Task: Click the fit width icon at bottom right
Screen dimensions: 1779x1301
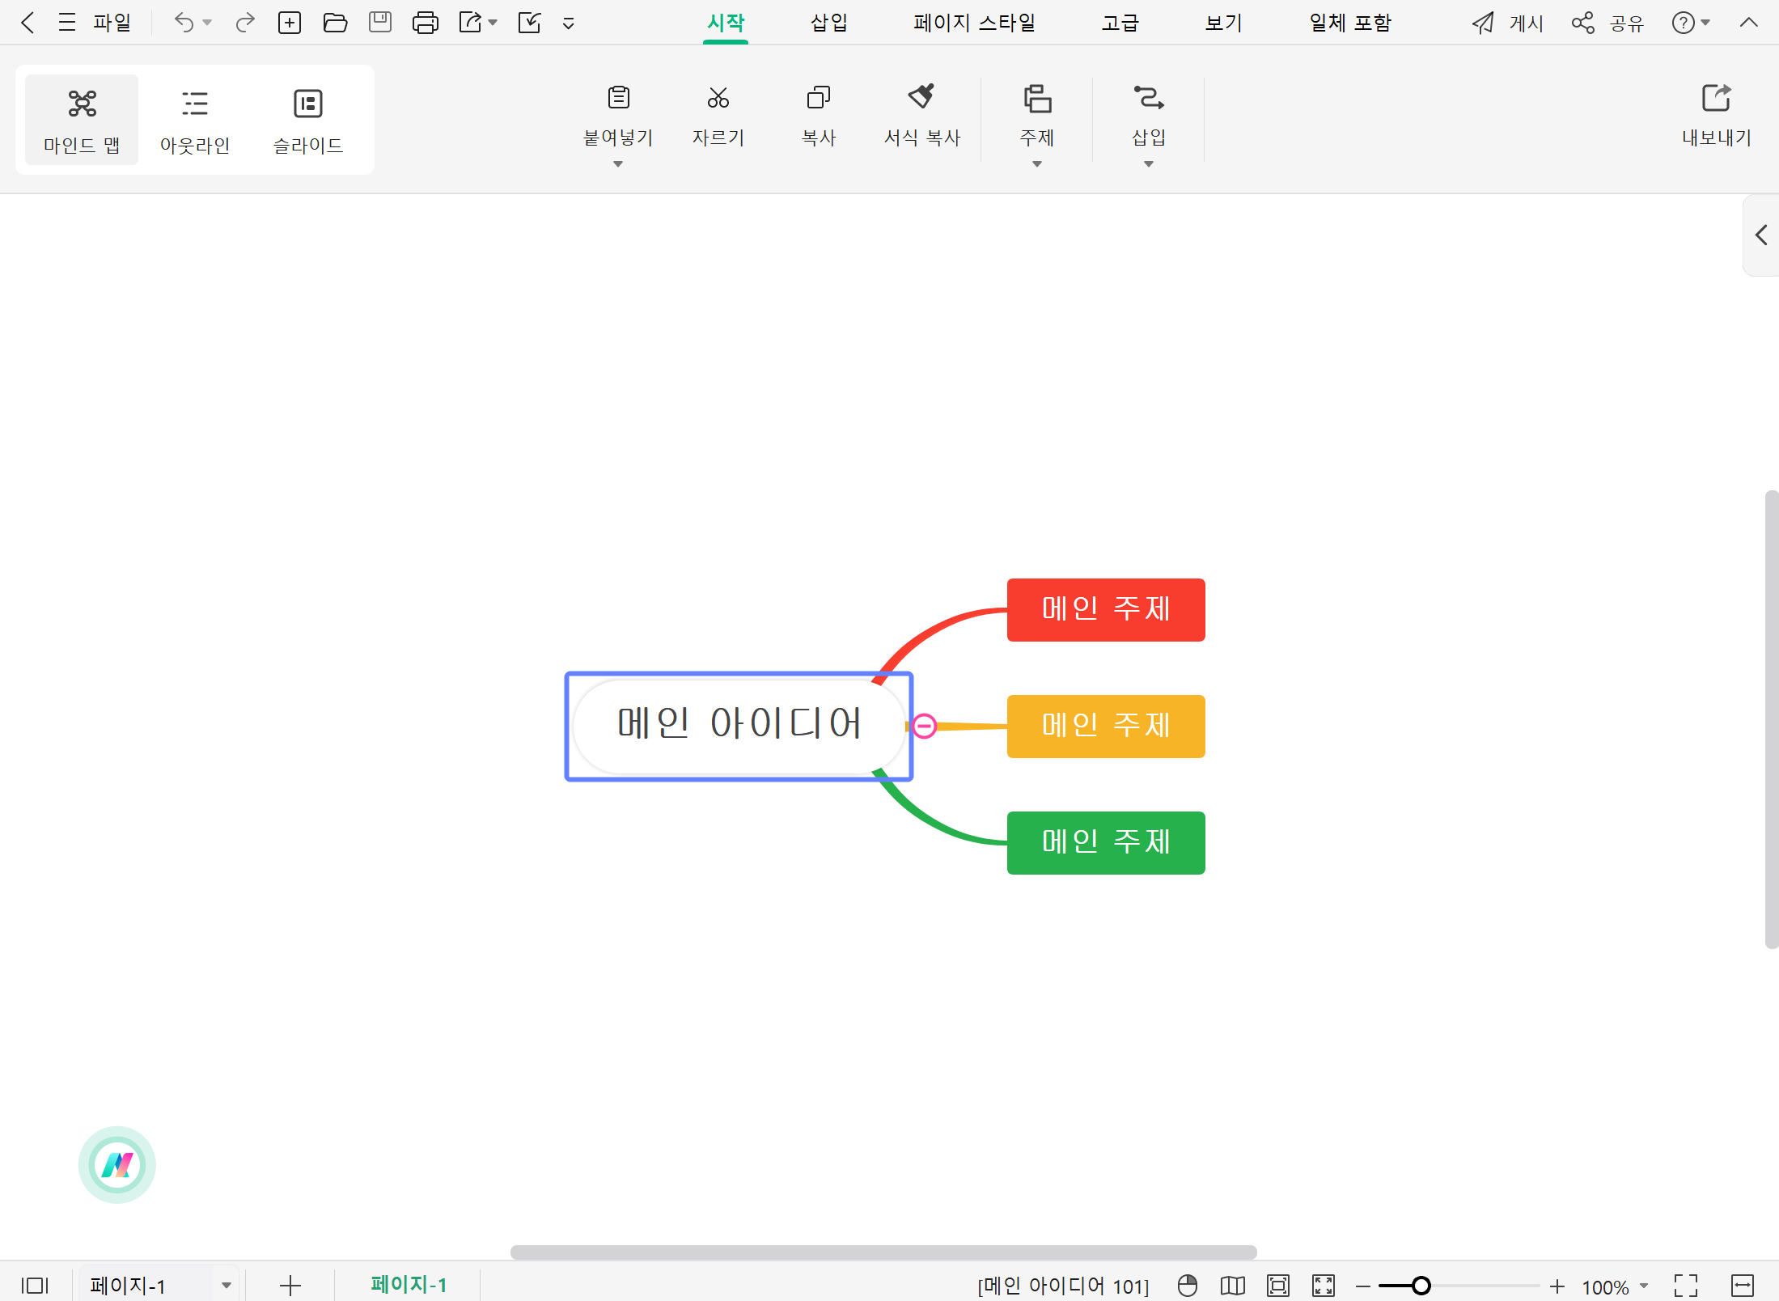Action: [x=1743, y=1285]
